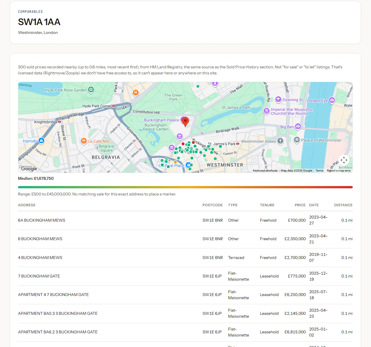Select APARTMENT 4 7 BUCKINGHAM GATE address

click(x=53, y=295)
